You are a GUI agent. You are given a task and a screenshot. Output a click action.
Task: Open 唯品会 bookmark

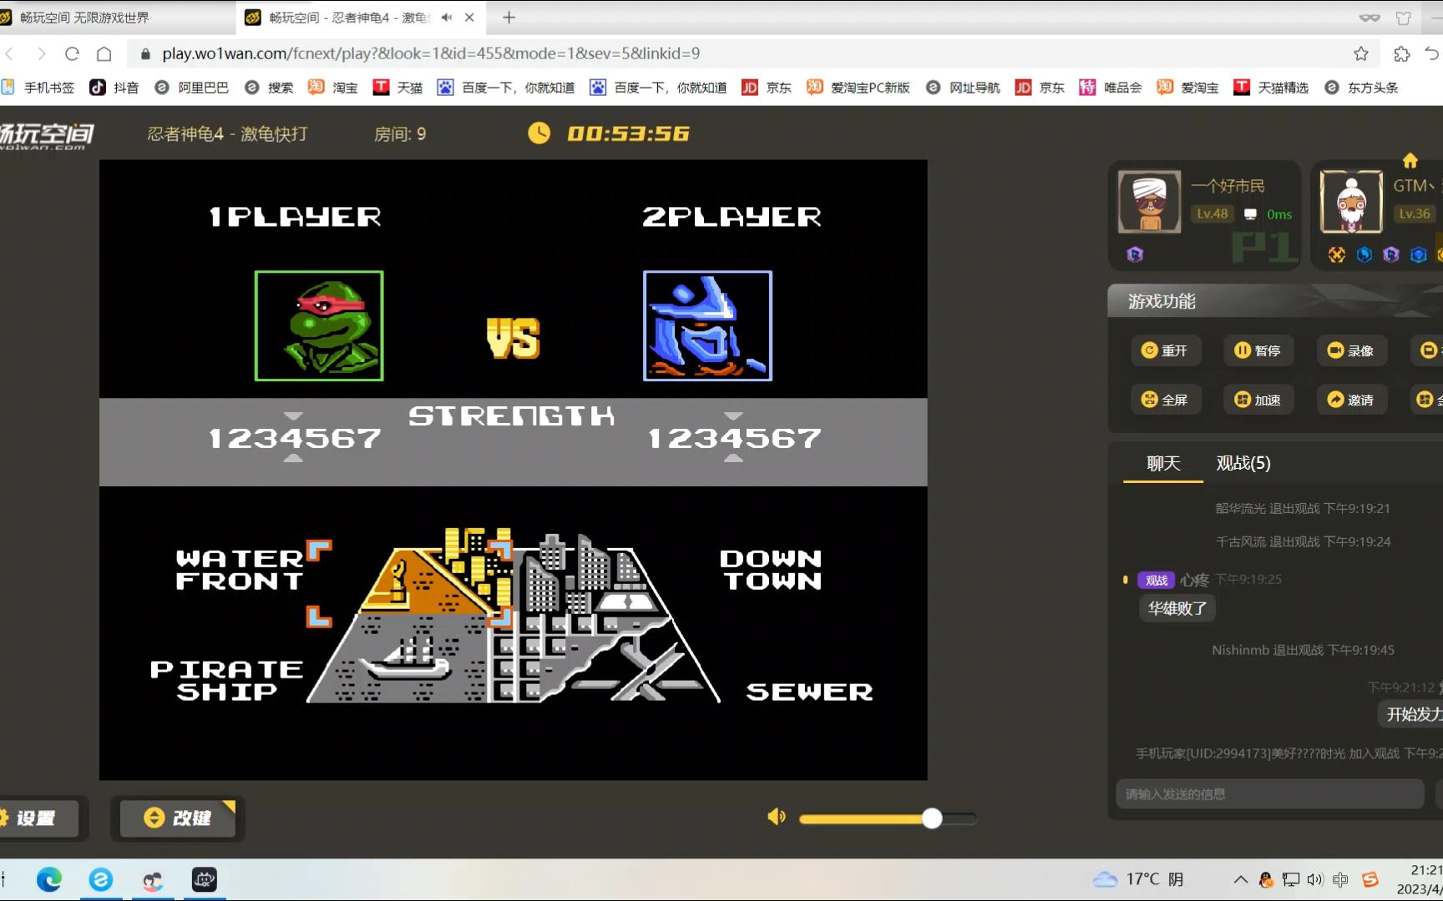click(1111, 88)
